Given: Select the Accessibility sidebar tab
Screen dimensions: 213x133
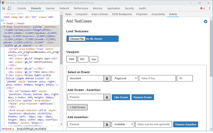Looking at the screenshot, I should [158, 14].
